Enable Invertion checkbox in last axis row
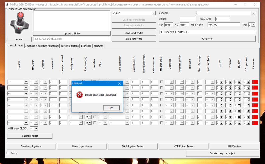Image resolution: width=265 pixels, height=164 pixels. (x=95, y=123)
